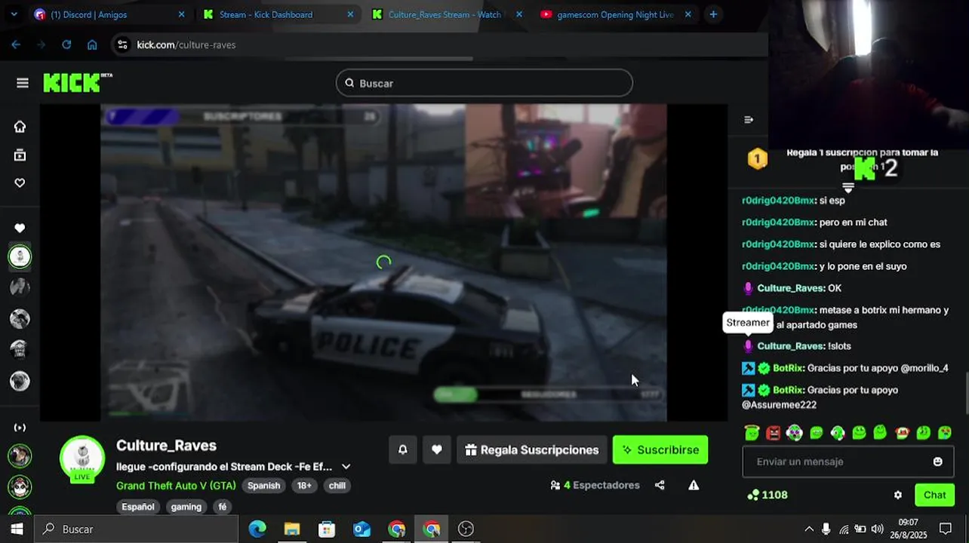This screenshot has height=543, width=969.
Task: Collapse the chat panel icon
Action: coord(749,119)
